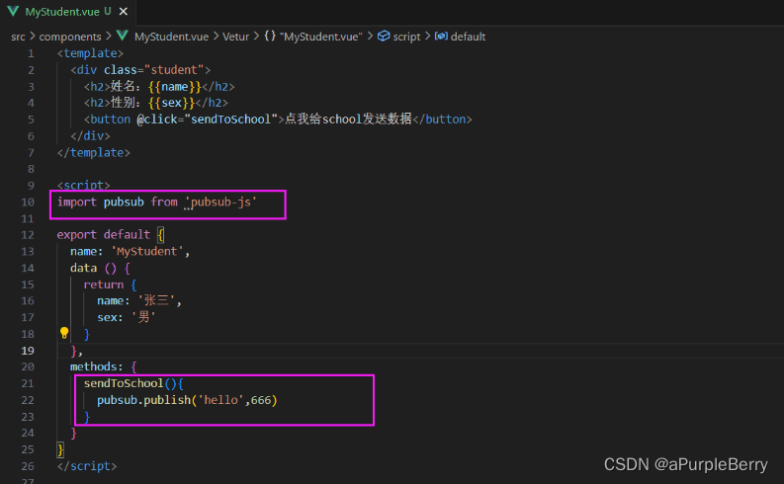This screenshot has height=484, width=784.
Task: Click line number 10 in gutter
Action: click(28, 202)
